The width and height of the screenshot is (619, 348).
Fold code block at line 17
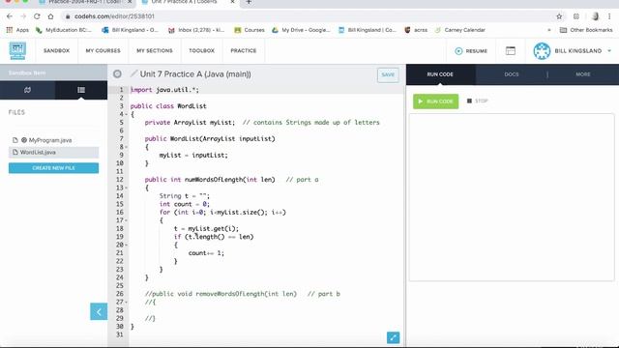coord(126,220)
